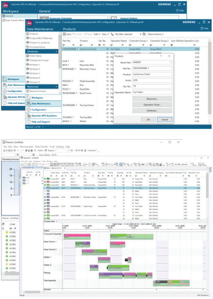Click the APS logo in the Data Maintenance window
The width and height of the screenshot is (213, 299).
click(x=29, y=23)
